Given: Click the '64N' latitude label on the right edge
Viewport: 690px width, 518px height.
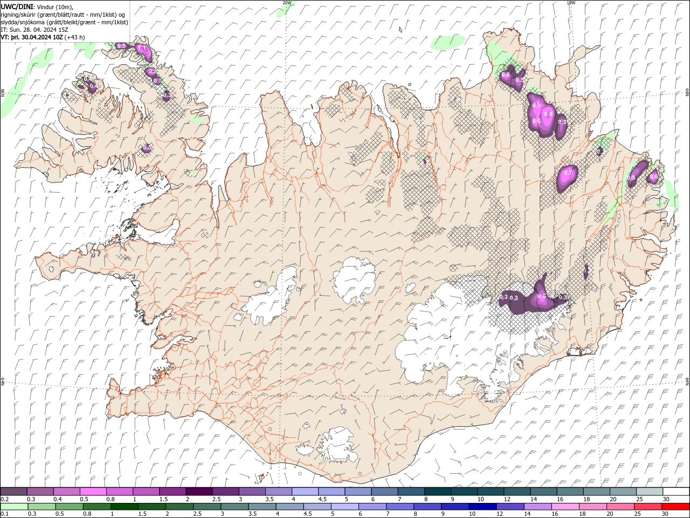Looking at the screenshot, I should coord(687,380).
